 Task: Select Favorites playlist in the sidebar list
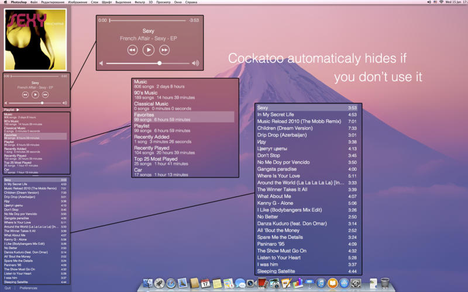(x=35, y=137)
